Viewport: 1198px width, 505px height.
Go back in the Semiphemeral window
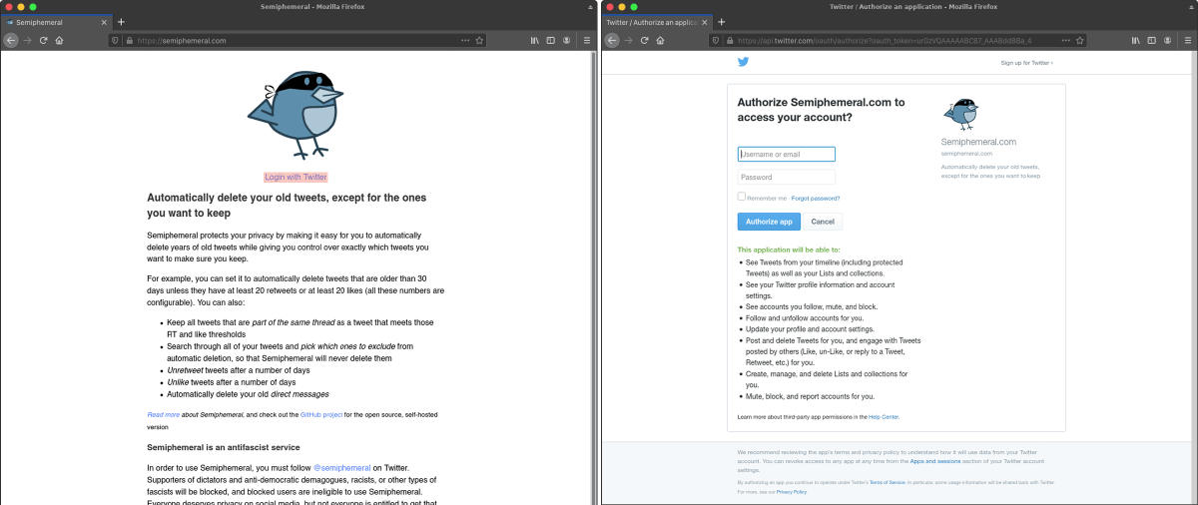[x=11, y=40]
